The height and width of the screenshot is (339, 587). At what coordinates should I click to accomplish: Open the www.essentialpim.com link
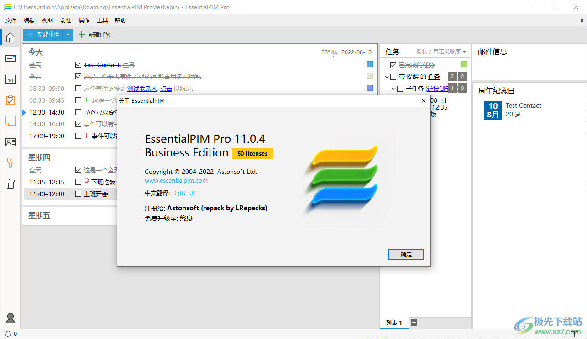(176, 180)
